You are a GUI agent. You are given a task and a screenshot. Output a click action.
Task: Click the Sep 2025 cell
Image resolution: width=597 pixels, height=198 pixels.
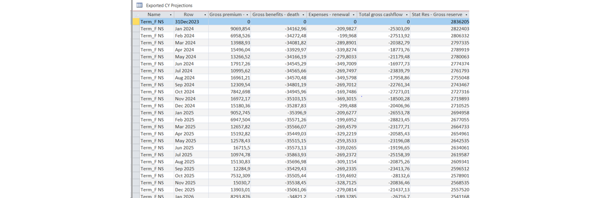pyautogui.click(x=191, y=168)
